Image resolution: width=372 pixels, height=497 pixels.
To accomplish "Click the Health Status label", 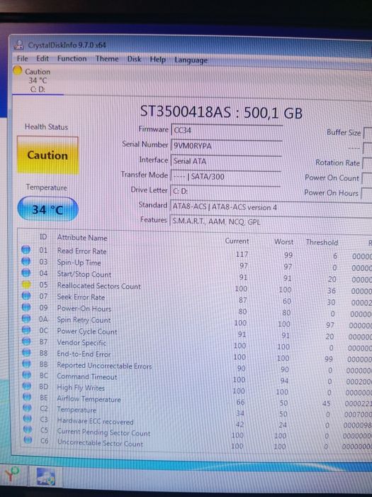I will click(46, 127).
